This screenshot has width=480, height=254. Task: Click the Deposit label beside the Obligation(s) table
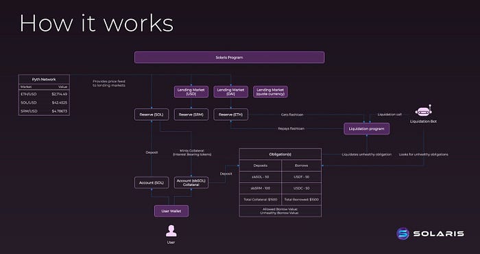click(226, 174)
